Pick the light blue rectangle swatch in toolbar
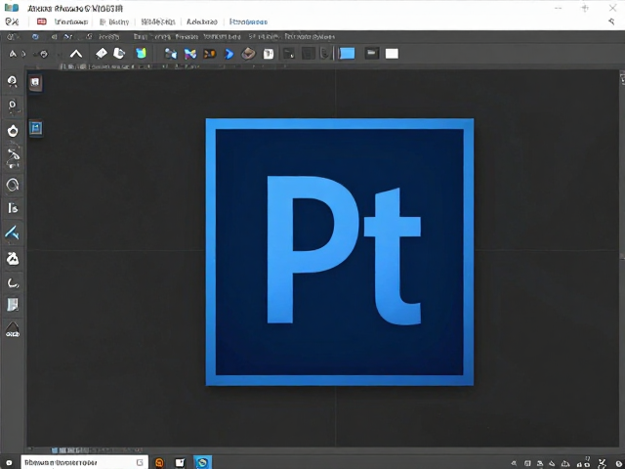This screenshot has height=469, width=625. coord(347,54)
